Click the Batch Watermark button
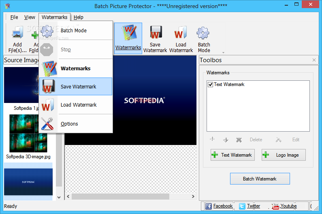 260,179
